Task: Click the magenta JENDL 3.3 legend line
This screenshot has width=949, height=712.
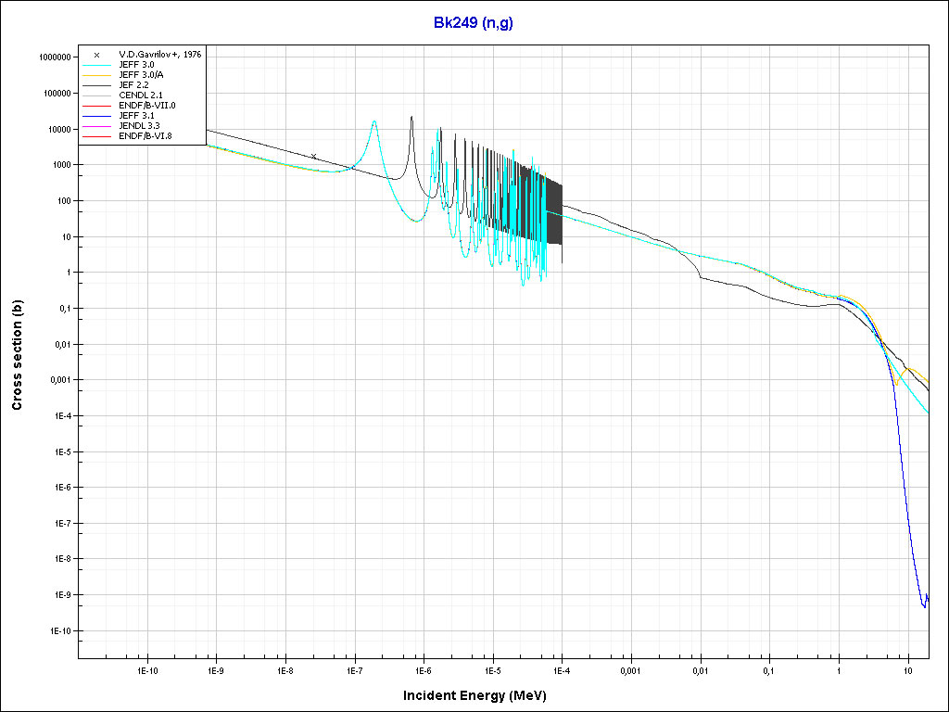Action: 96,126
